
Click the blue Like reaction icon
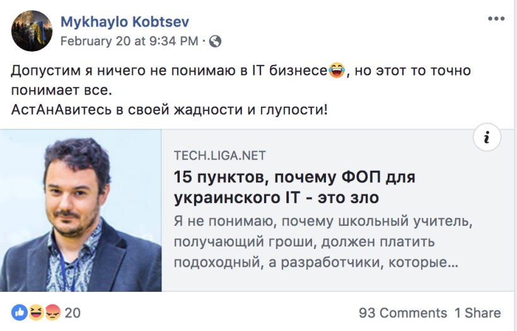[x=20, y=312]
